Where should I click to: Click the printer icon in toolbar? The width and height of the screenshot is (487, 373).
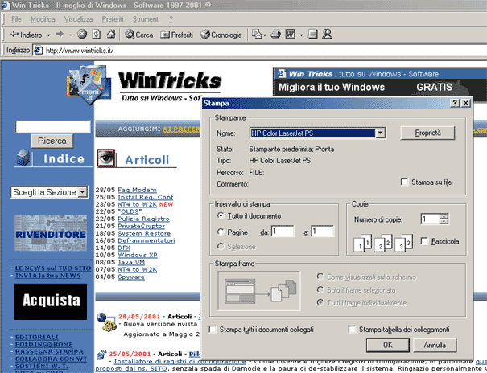point(275,34)
